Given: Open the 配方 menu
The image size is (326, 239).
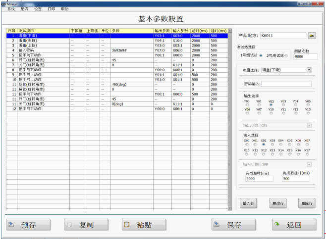Looking at the screenshot, I should coord(24,9).
